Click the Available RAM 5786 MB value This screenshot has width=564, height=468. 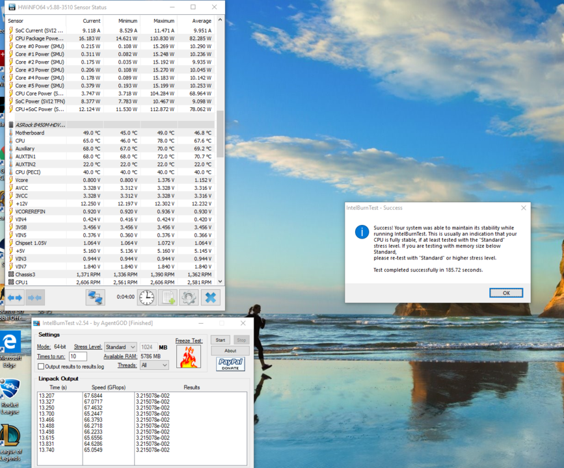tap(151, 357)
